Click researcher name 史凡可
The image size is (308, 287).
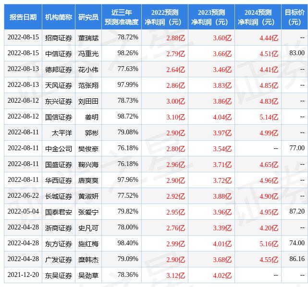click(x=88, y=228)
